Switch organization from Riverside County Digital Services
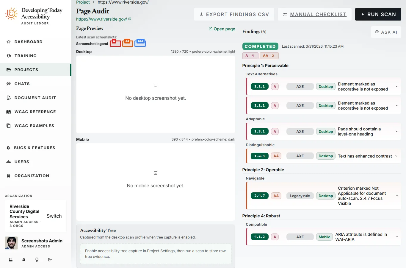This screenshot has height=268, width=406. coord(54,216)
